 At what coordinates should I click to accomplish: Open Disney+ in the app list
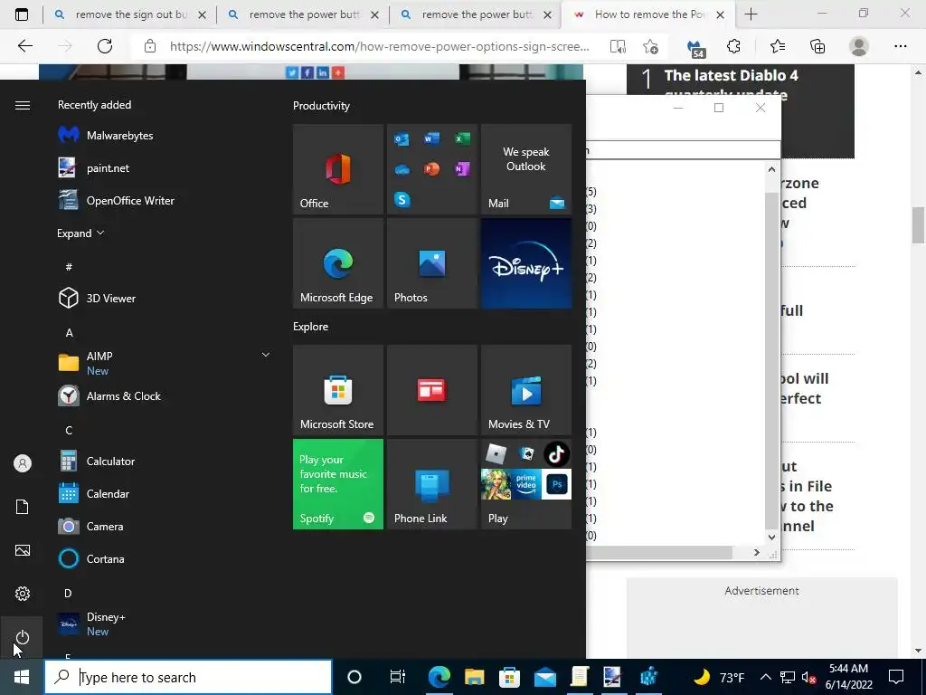pyautogui.click(x=92, y=624)
